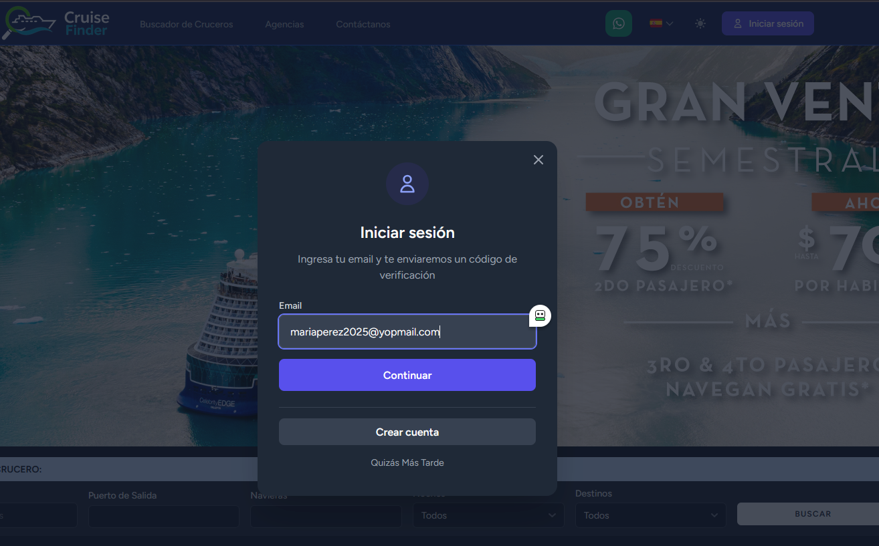Open the Todos dropdown left of Destinos
This screenshot has height=546, width=879.
488,515
